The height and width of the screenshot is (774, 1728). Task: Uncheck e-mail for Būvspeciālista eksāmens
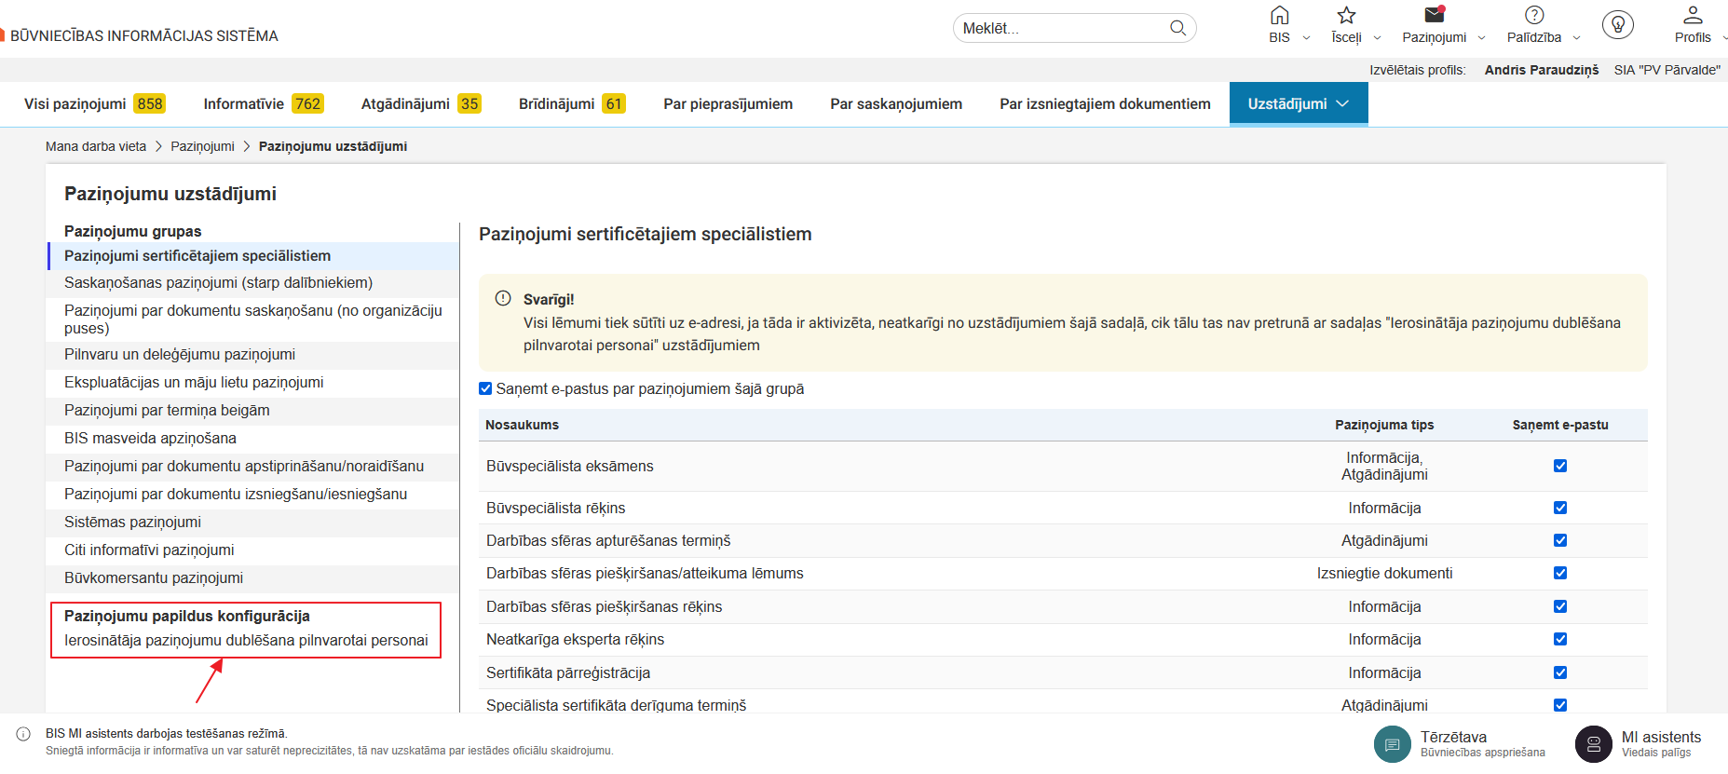click(x=1559, y=466)
